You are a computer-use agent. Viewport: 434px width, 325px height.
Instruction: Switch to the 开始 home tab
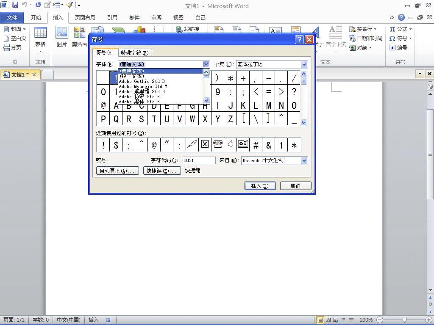[x=36, y=18]
